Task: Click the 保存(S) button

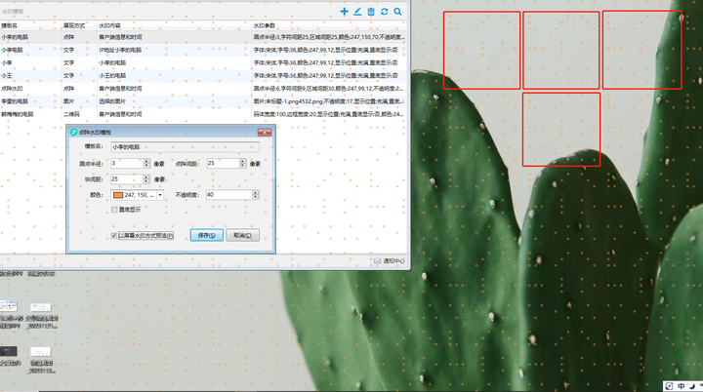Action: coord(206,235)
